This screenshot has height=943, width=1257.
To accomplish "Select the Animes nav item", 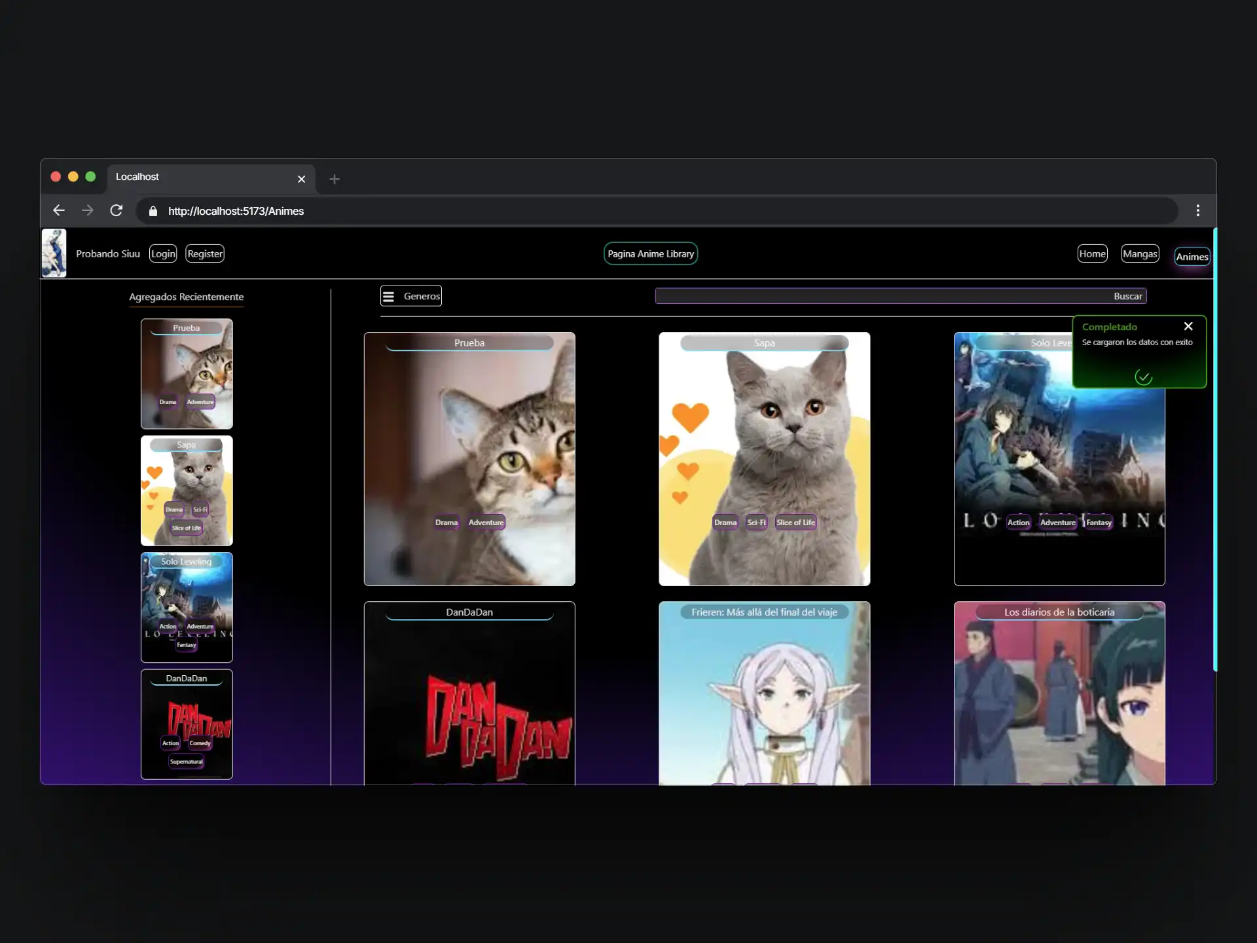I will click(1192, 257).
